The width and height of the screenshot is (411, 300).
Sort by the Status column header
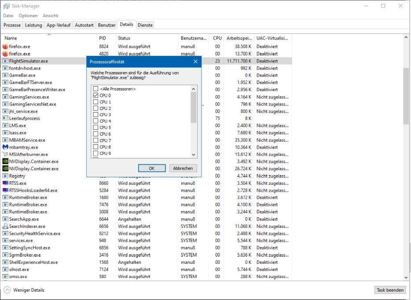click(147, 38)
